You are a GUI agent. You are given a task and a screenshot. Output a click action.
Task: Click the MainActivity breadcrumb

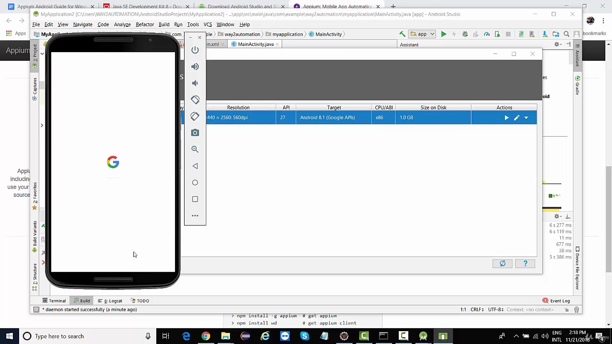pos(325,34)
